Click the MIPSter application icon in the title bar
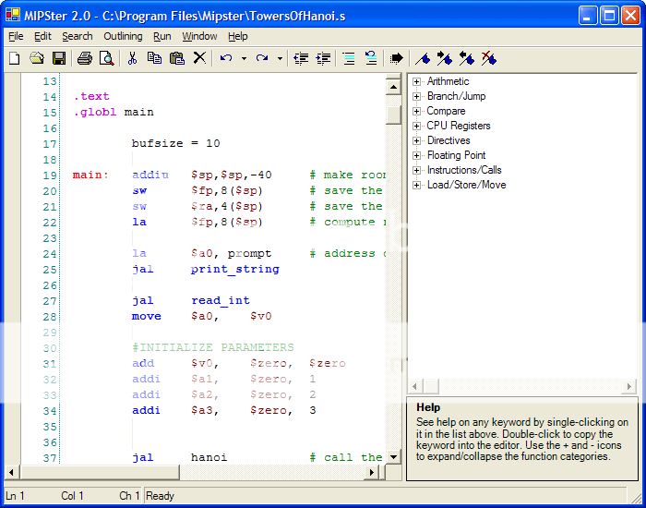The height and width of the screenshot is (508, 646). 13,16
